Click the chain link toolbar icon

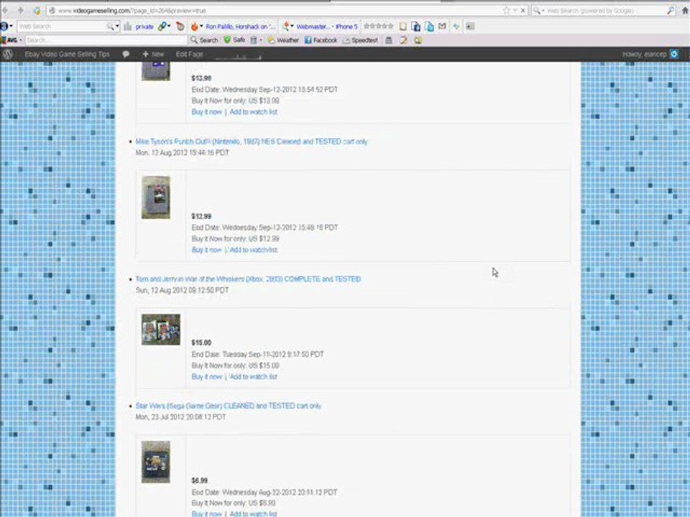point(162,27)
